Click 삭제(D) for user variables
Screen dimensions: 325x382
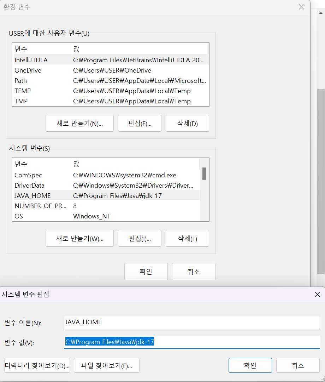pos(187,123)
